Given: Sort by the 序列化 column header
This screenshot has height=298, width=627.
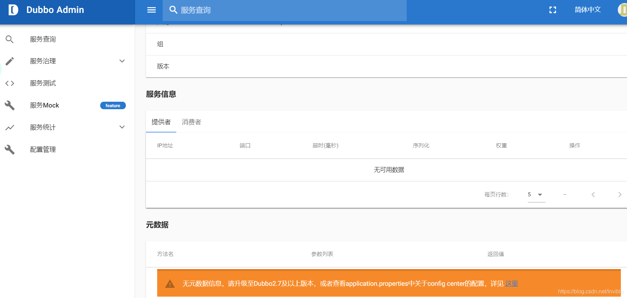Looking at the screenshot, I should (421, 146).
